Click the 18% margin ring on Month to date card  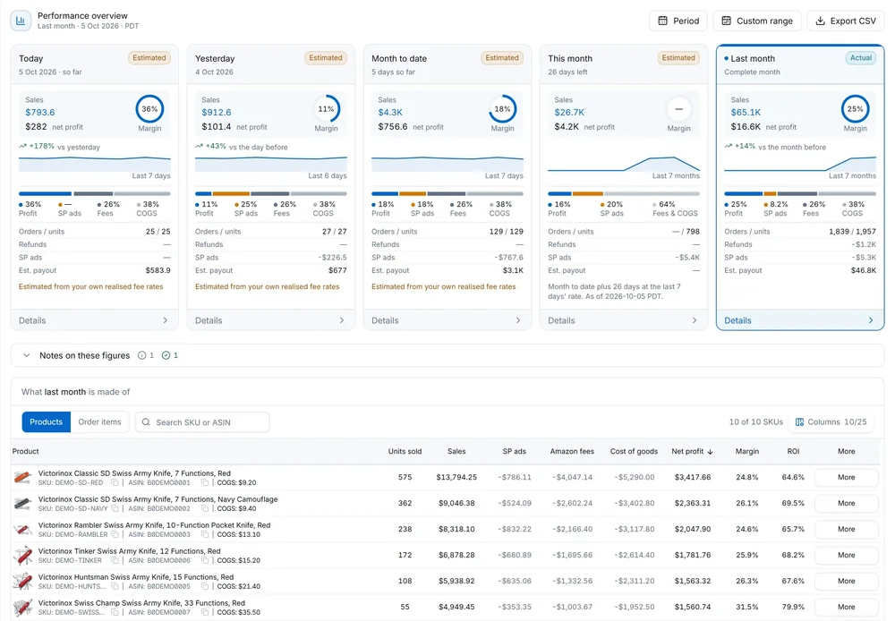coord(502,109)
